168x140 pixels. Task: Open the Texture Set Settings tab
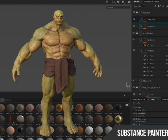pyautogui.click(x=139, y=99)
